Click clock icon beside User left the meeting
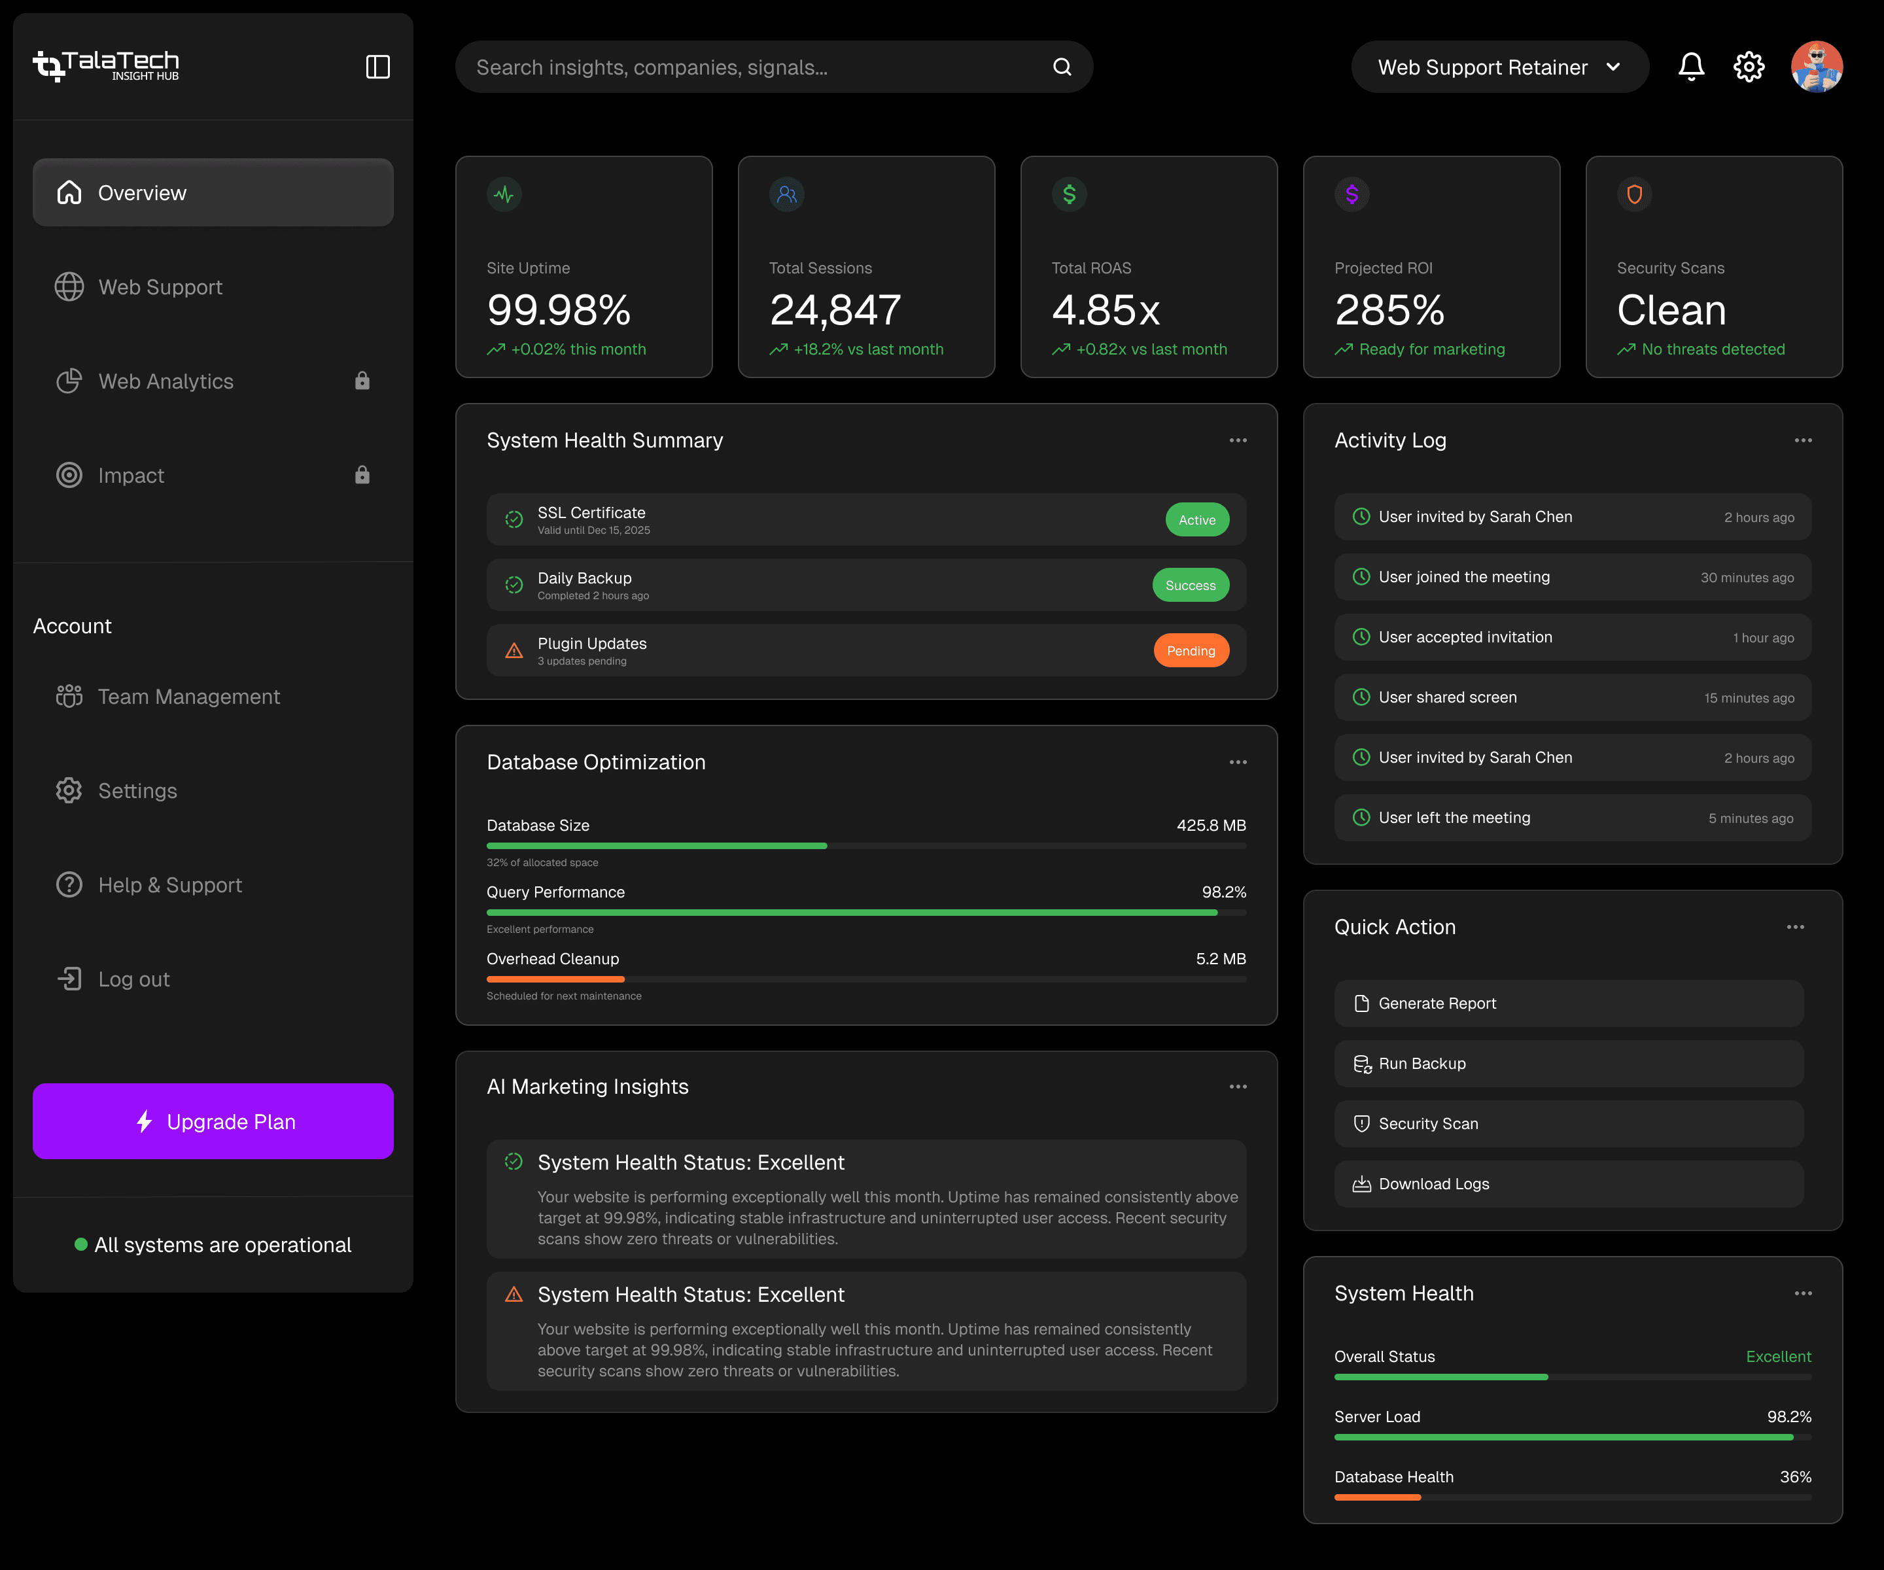1884x1570 pixels. (x=1361, y=817)
